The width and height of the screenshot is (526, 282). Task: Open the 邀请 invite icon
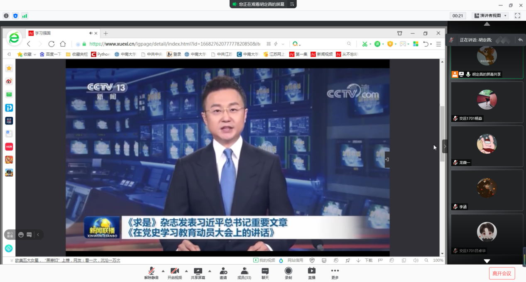click(x=223, y=273)
